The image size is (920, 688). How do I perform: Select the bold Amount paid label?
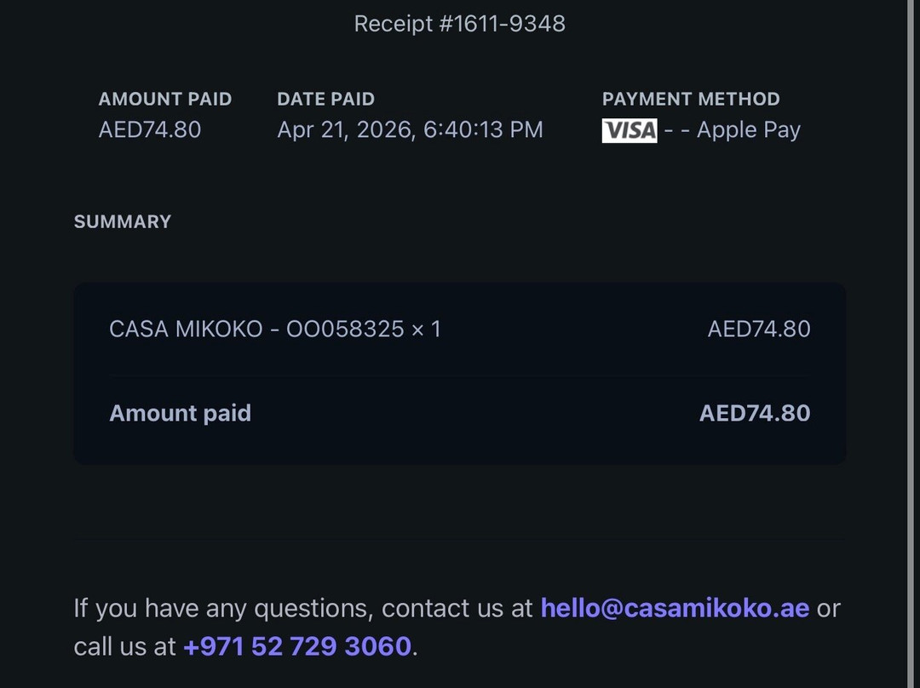180,413
